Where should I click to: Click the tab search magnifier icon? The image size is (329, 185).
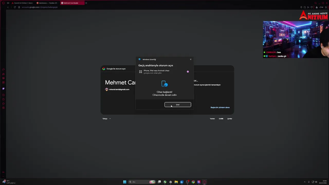point(315,3)
